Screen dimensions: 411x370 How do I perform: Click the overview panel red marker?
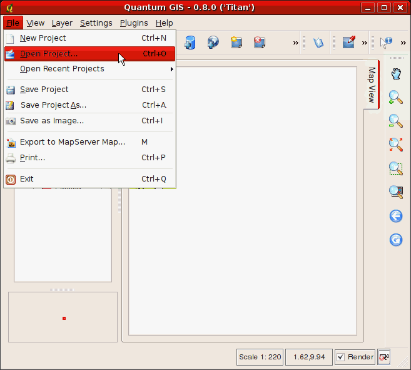pyautogui.click(x=64, y=318)
